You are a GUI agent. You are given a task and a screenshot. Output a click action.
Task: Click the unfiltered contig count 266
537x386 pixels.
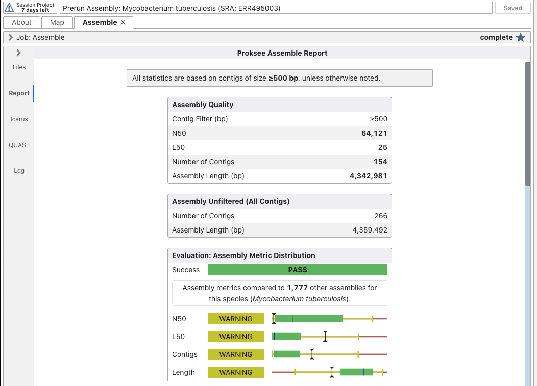pyautogui.click(x=381, y=216)
